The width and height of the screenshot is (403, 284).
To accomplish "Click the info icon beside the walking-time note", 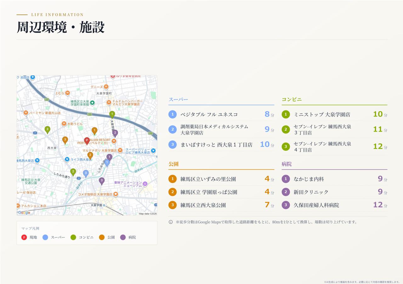I will 171,222.
